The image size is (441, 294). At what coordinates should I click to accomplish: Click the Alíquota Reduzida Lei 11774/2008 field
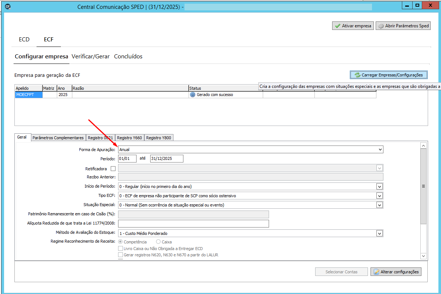(193, 223)
